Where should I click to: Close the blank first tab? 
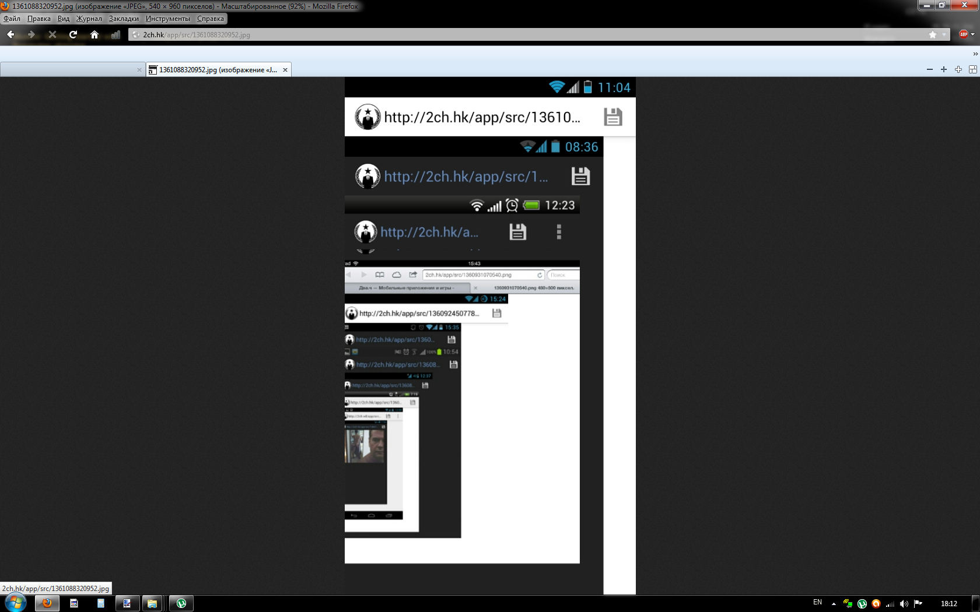139,70
